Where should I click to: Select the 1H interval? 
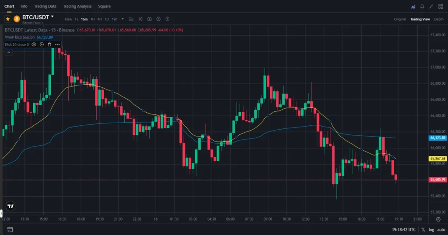click(x=93, y=19)
